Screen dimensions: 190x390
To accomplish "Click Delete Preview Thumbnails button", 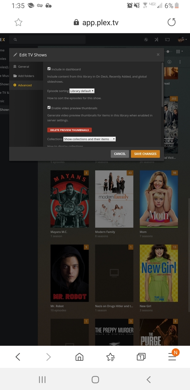I will pos(70,130).
